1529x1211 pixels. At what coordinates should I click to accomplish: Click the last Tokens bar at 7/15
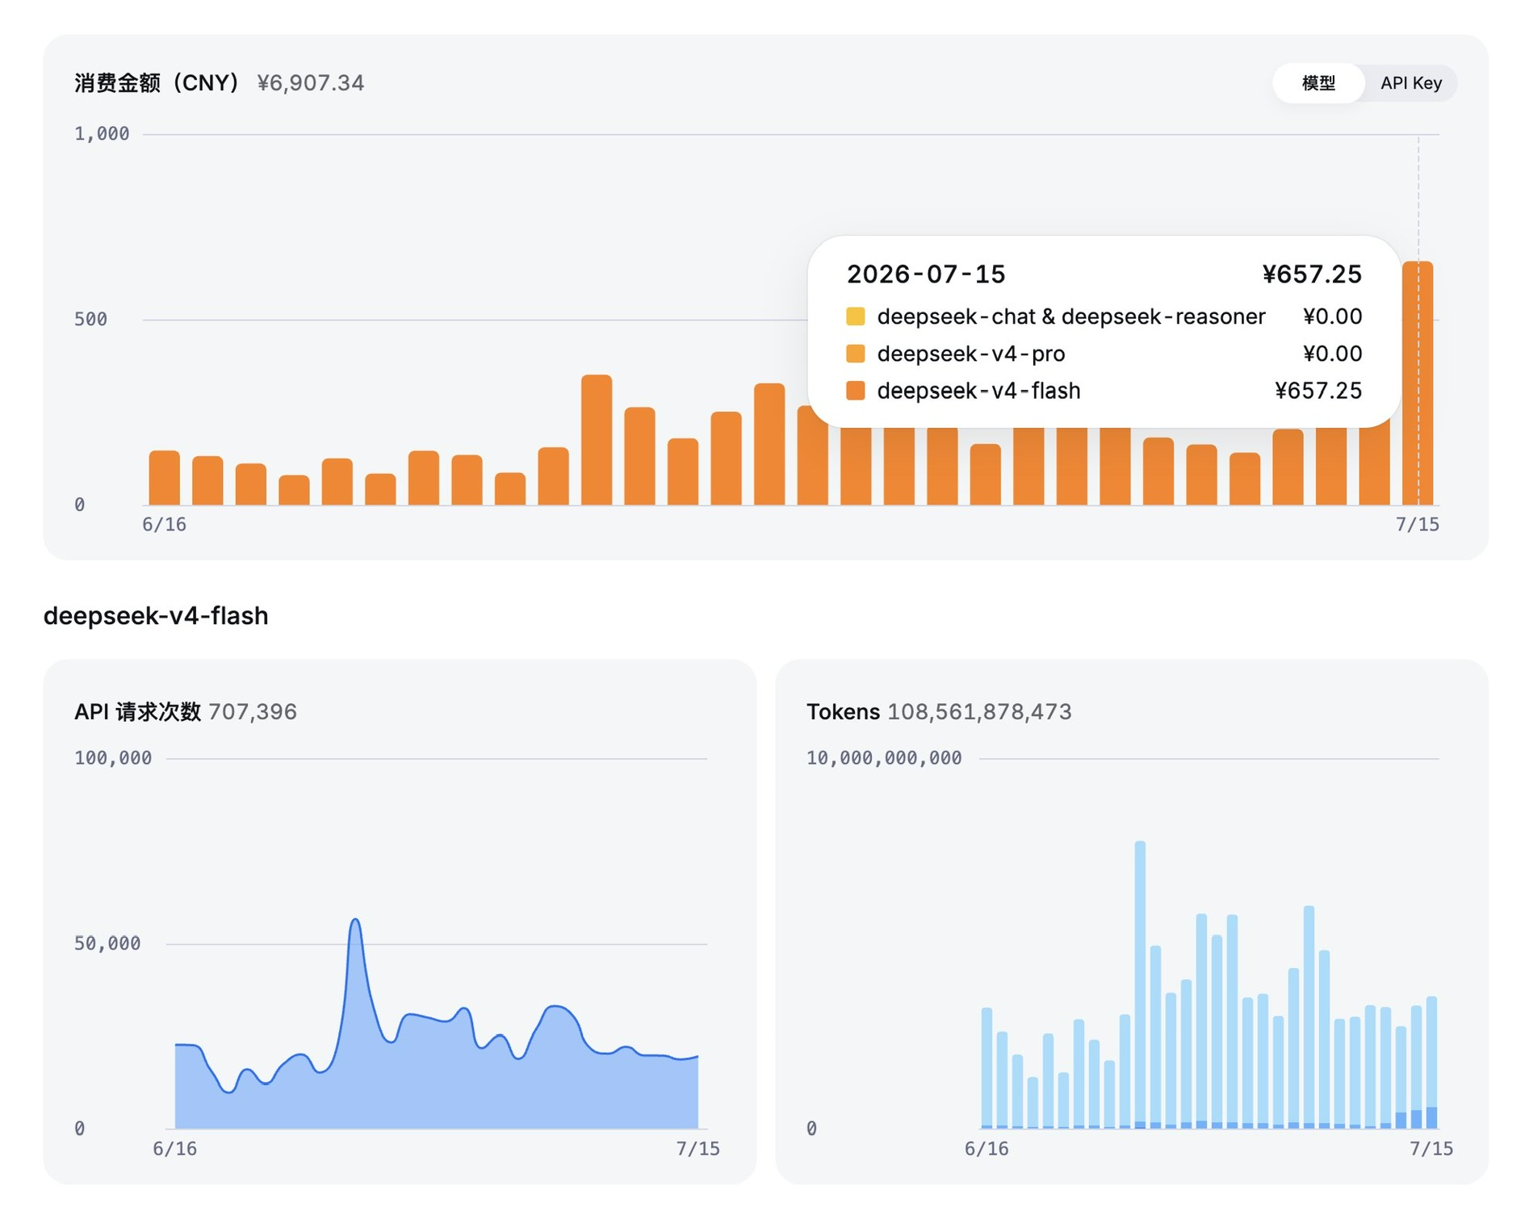1431,1062
